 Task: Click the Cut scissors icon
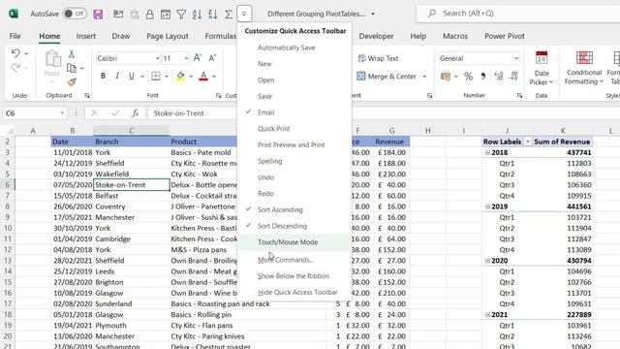tap(72, 54)
